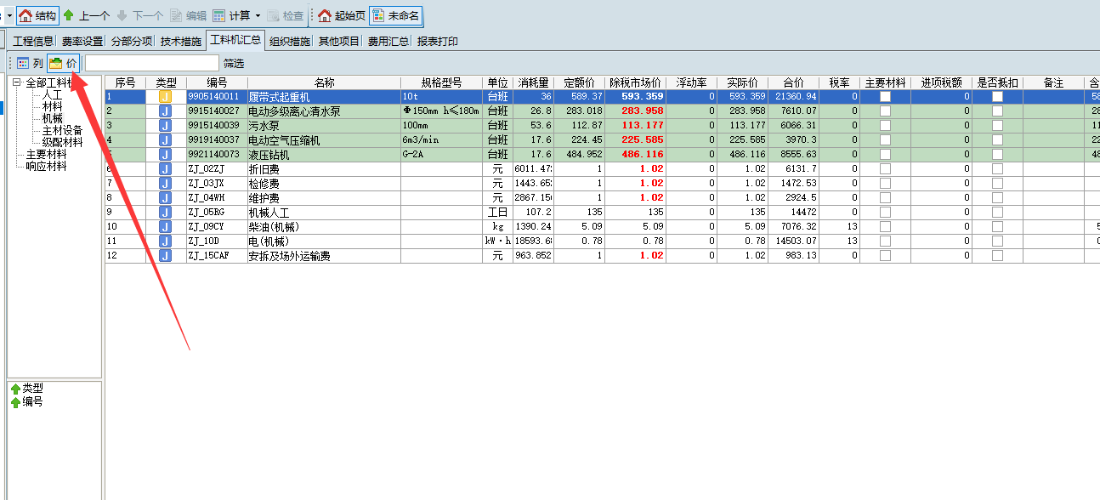Open the 技术措施 tab
Viewport: 1100px width, 500px height.
tap(181, 41)
